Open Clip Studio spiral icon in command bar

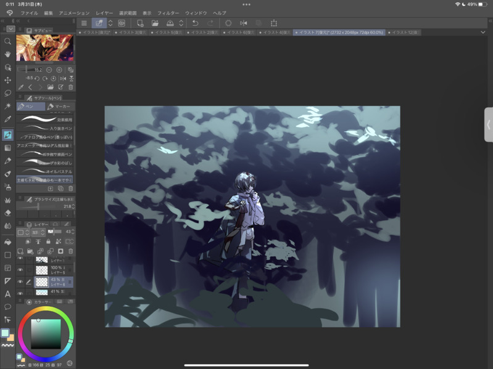tap(122, 23)
